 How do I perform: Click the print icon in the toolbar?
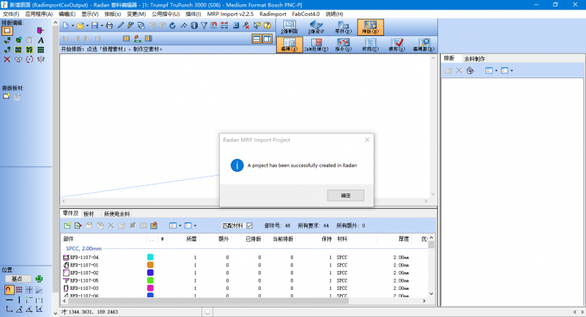tap(109, 26)
